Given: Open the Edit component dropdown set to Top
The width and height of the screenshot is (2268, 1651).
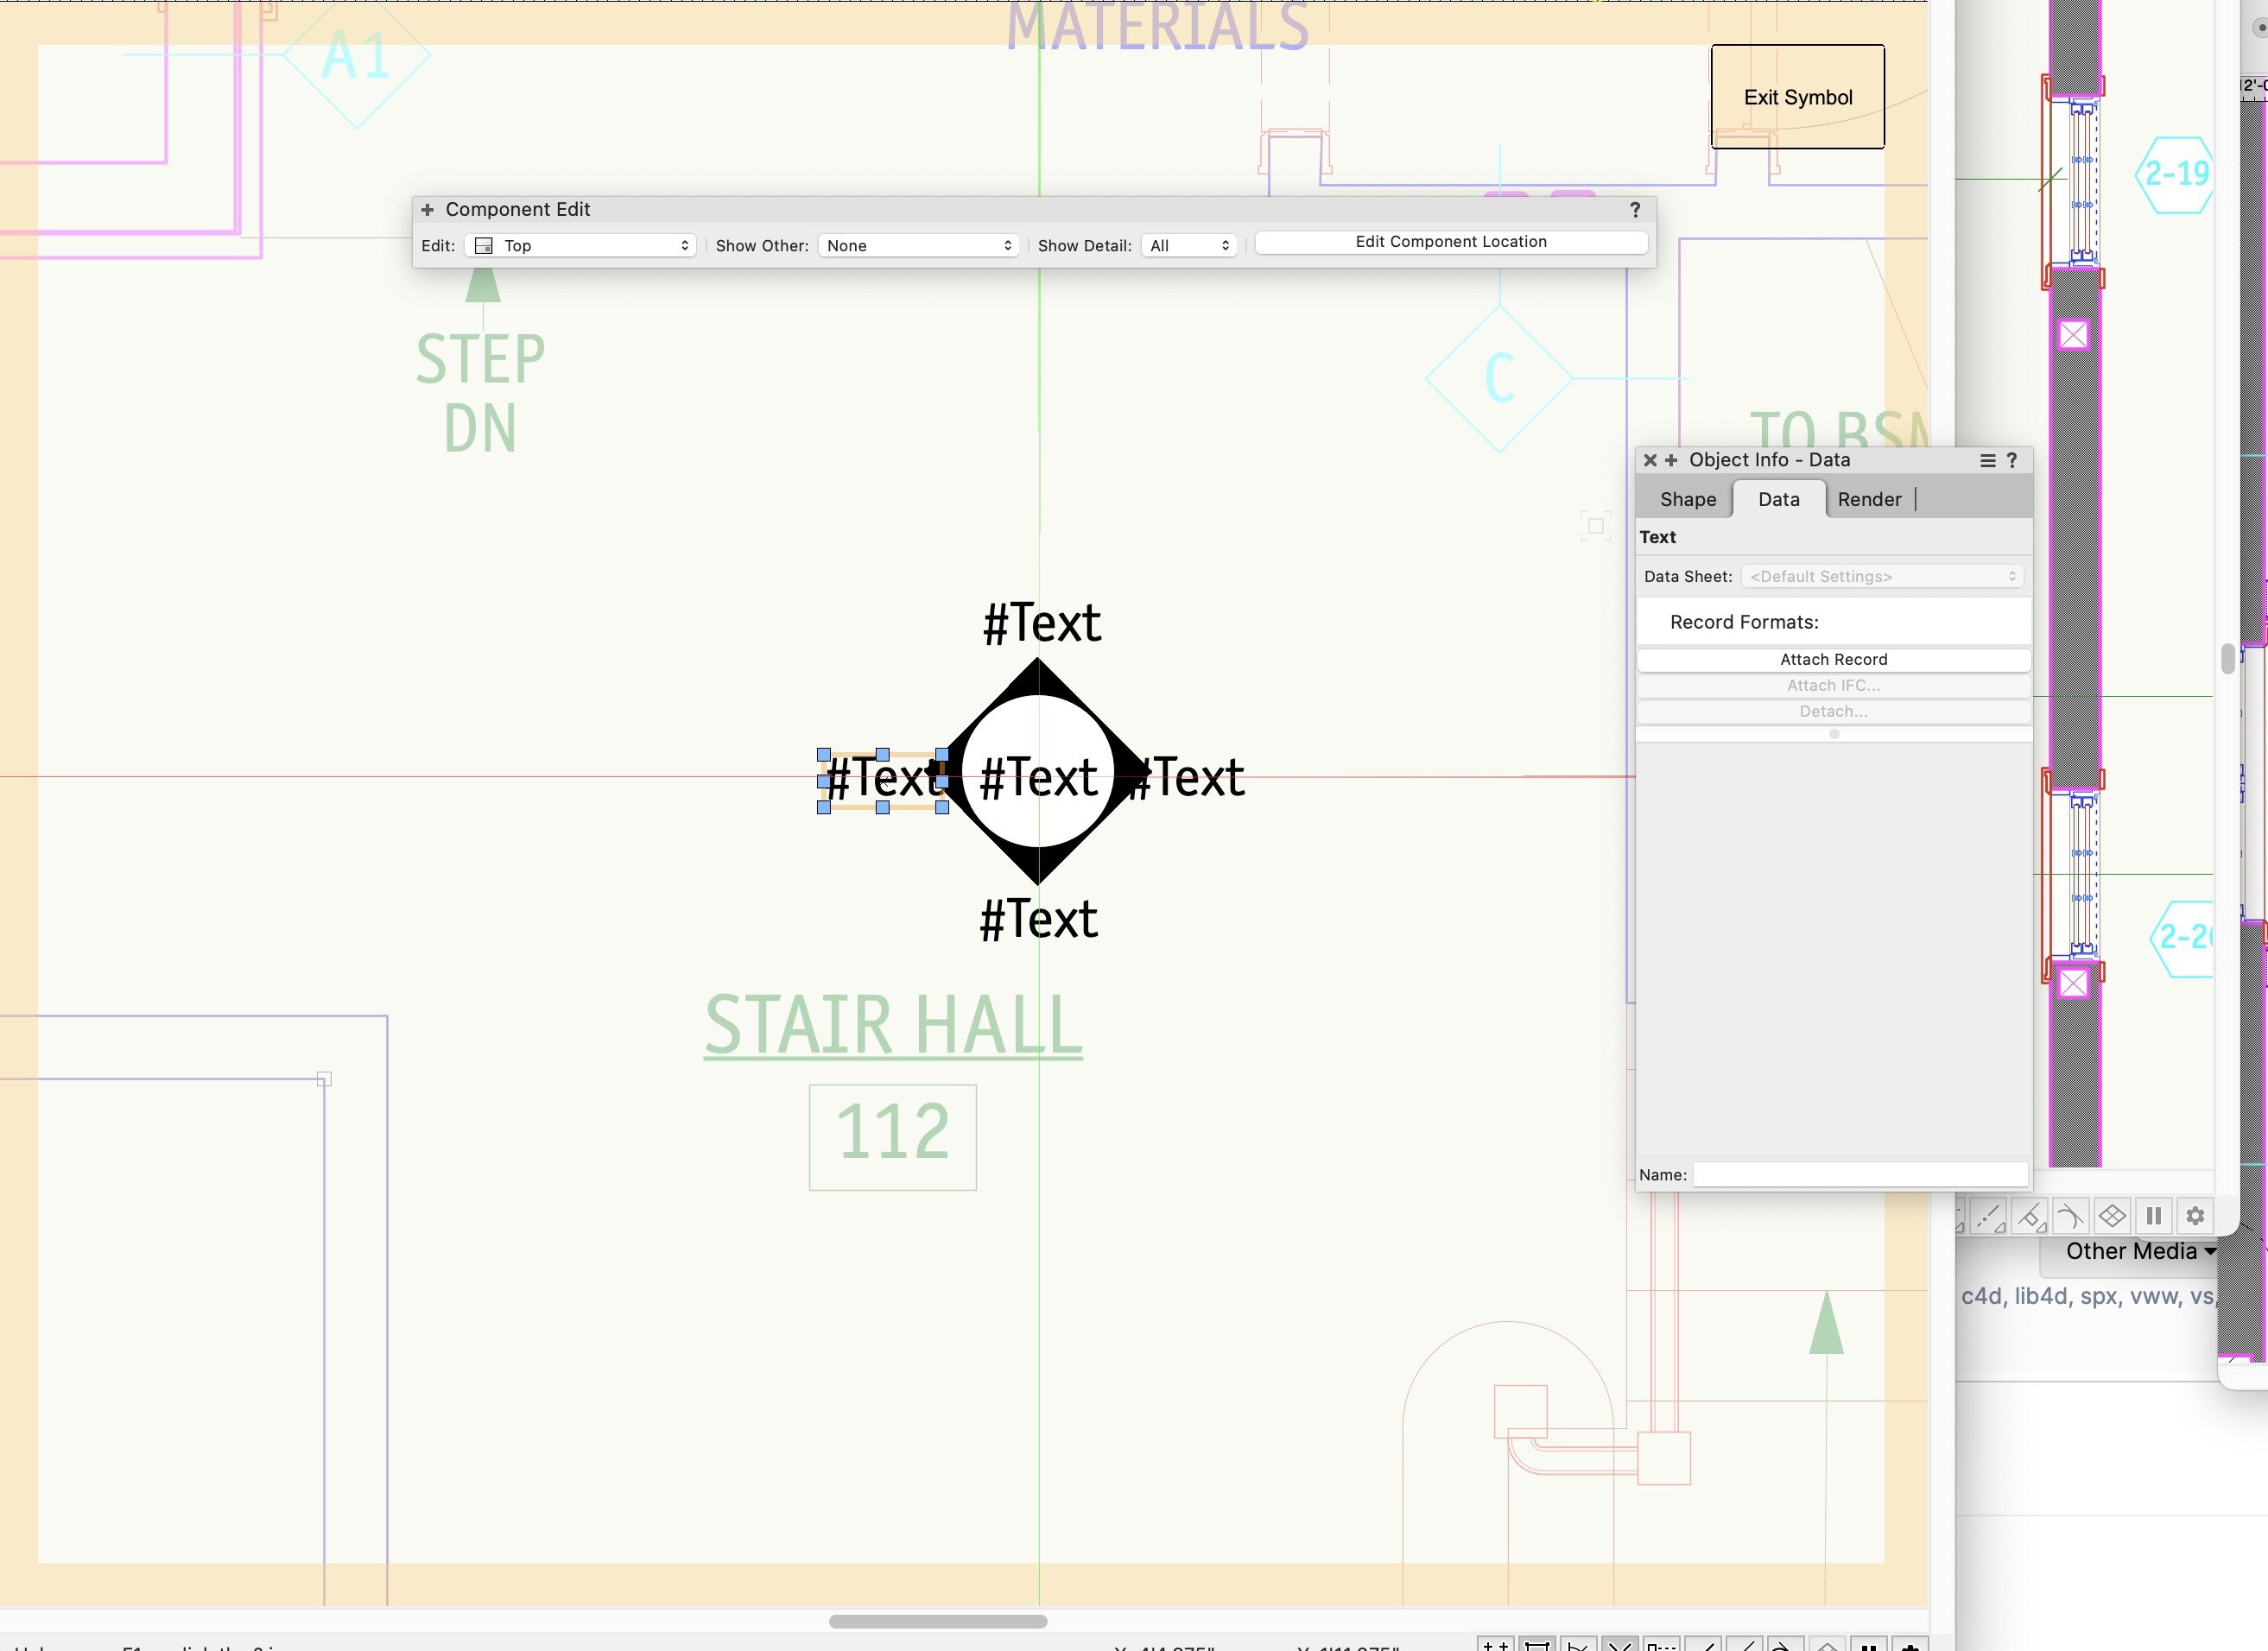Looking at the screenshot, I should click(580, 245).
